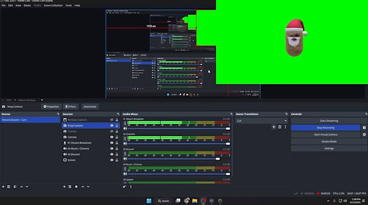Open virtual camera settings gear icon
Image resolution: width=368 pixels, height=205 pixels.
point(364,135)
